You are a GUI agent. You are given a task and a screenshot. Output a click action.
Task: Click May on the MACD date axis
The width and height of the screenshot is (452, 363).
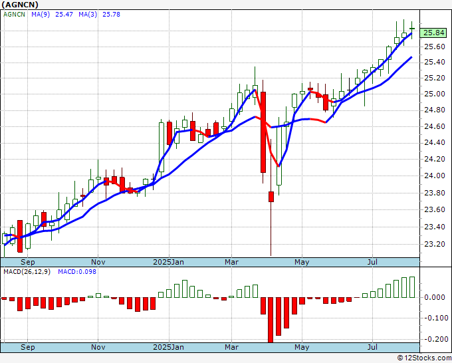click(x=302, y=347)
